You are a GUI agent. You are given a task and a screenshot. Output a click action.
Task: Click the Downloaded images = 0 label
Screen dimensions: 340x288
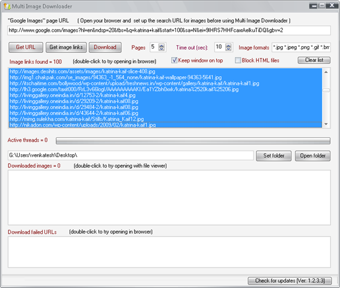click(x=34, y=166)
